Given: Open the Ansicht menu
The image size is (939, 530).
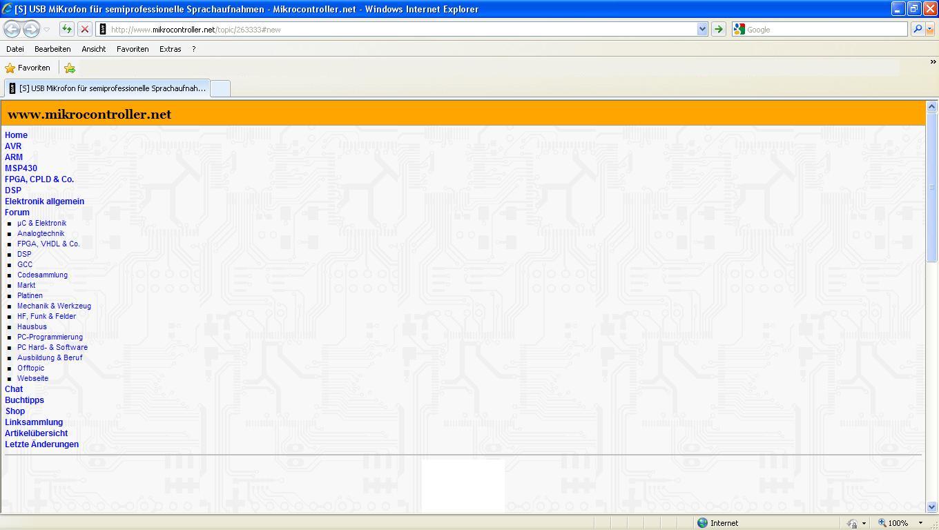Looking at the screenshot, I should pyautogui.click(x=93, y=49).
